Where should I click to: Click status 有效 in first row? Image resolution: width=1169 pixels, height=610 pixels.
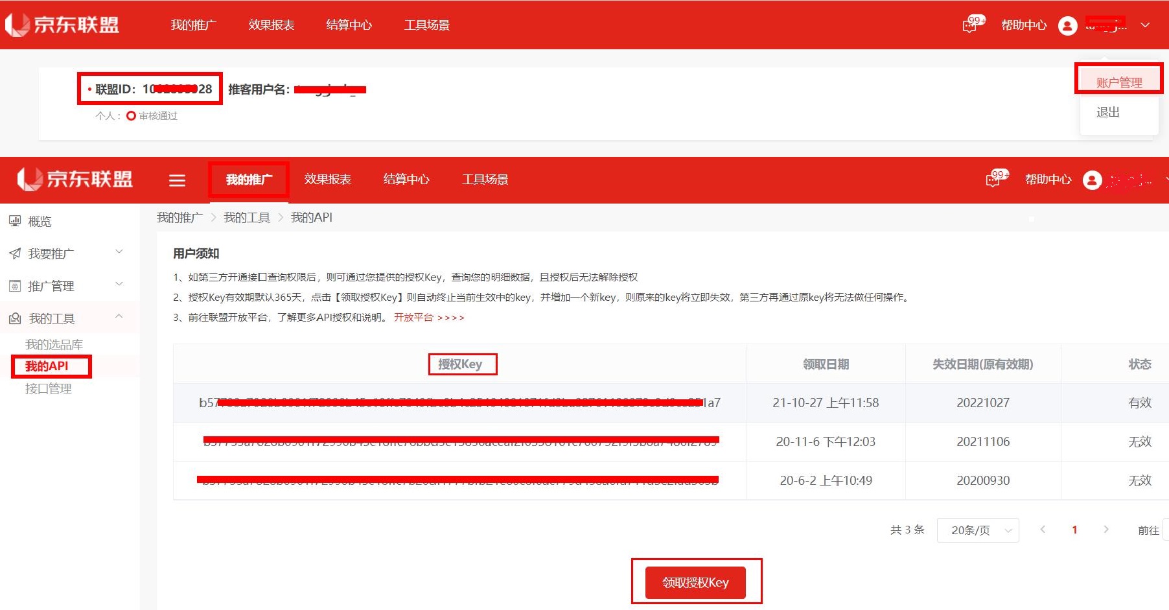[x=1140, y=403]
